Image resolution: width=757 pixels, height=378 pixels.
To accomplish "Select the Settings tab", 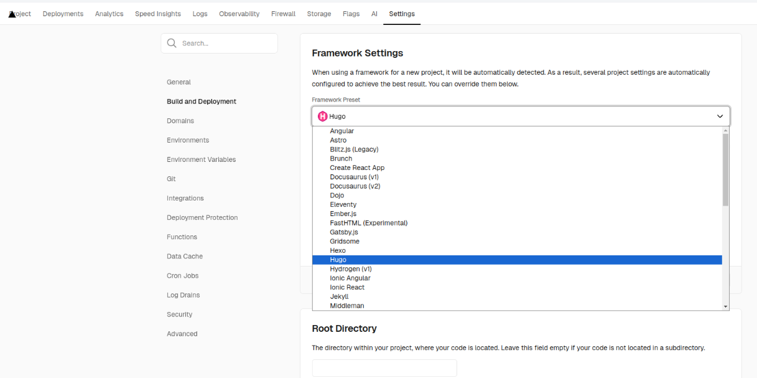I will pyautogui.click(x=402, y=14).
